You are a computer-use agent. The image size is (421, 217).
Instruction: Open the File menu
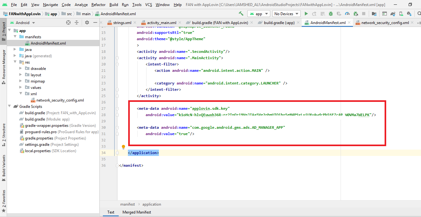click(x=14, y=4)
